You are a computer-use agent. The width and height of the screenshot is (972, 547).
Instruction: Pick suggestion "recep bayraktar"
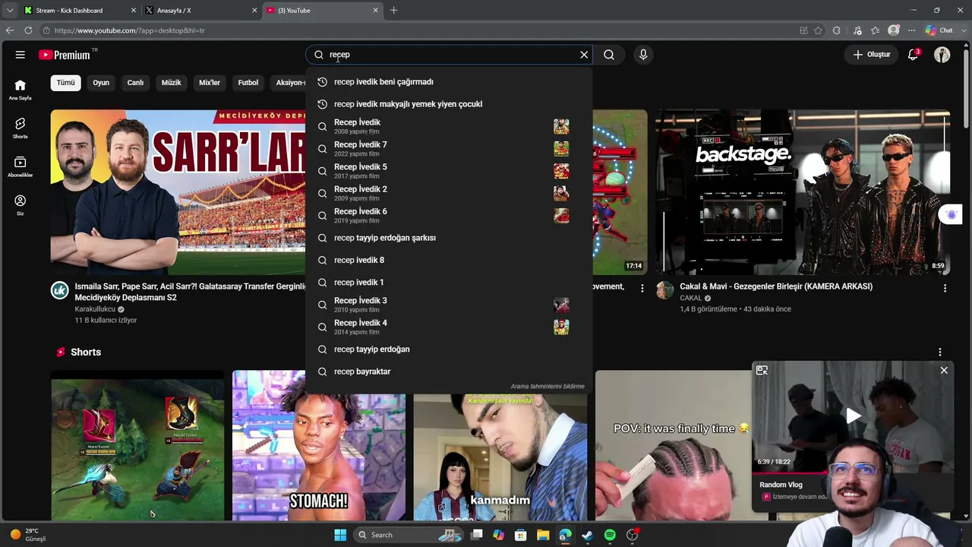(449, 372)
